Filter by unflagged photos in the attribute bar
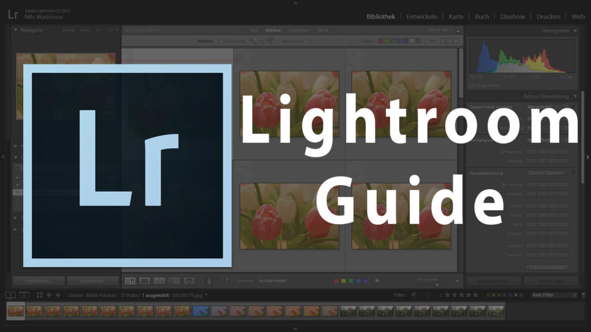The image size is (591, 332). (261, 41)
